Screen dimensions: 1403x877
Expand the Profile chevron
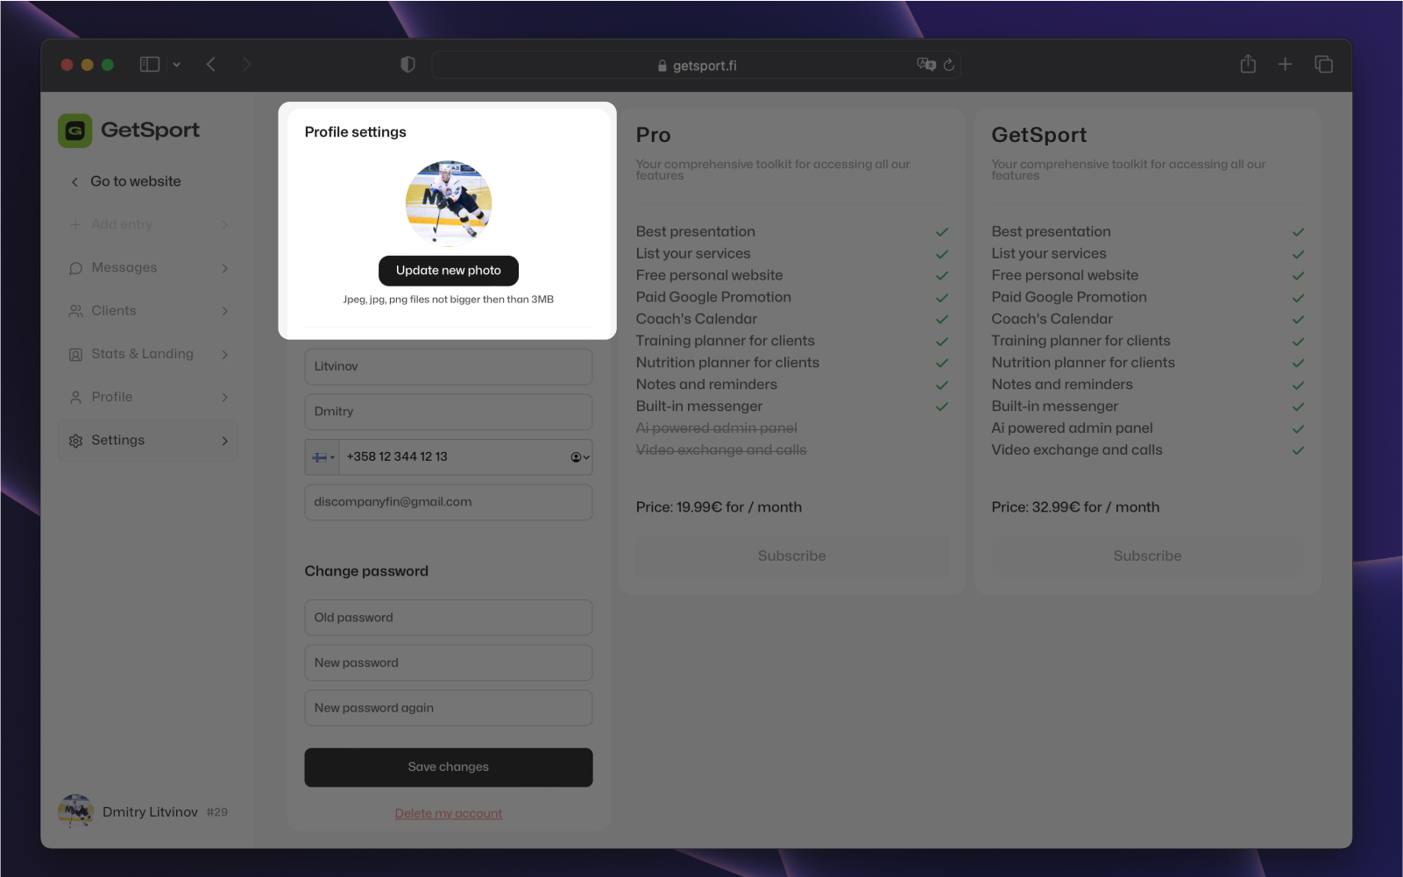pyautogui.click(x=225, y=398)
